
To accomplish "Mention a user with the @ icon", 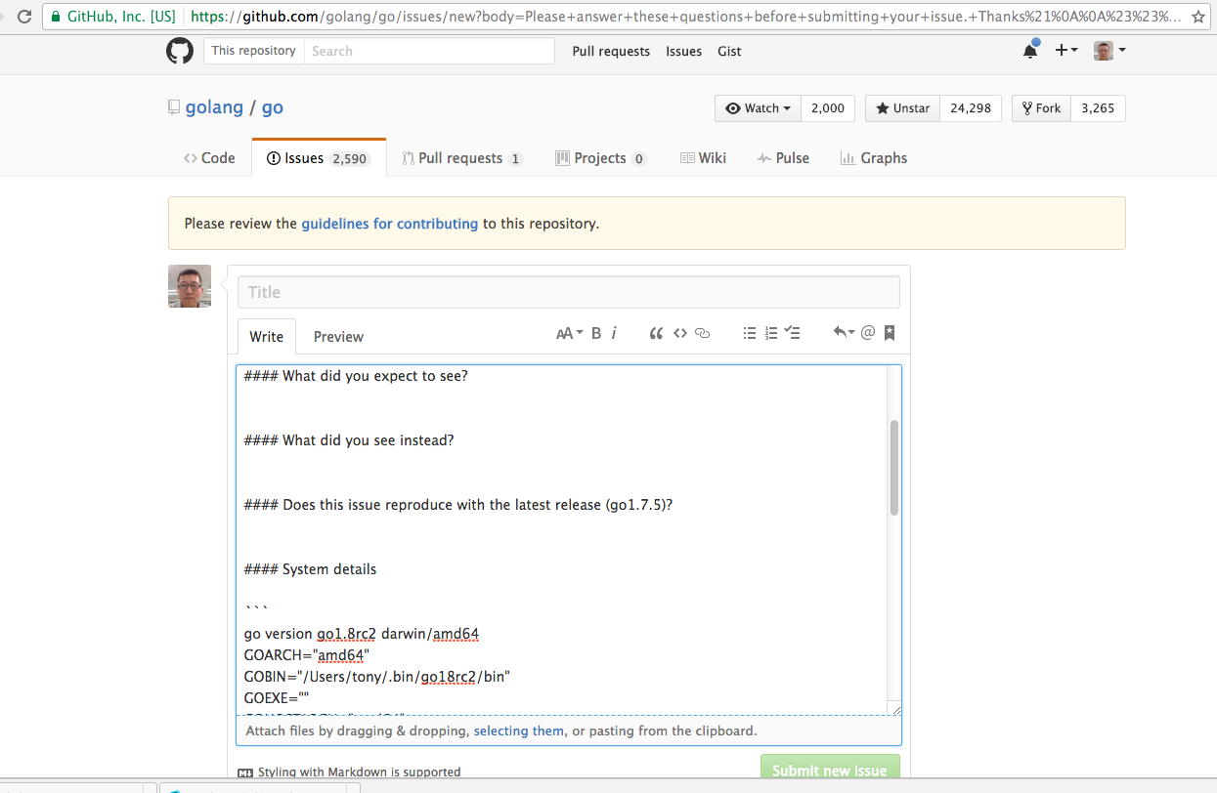I will coord(867,333).
